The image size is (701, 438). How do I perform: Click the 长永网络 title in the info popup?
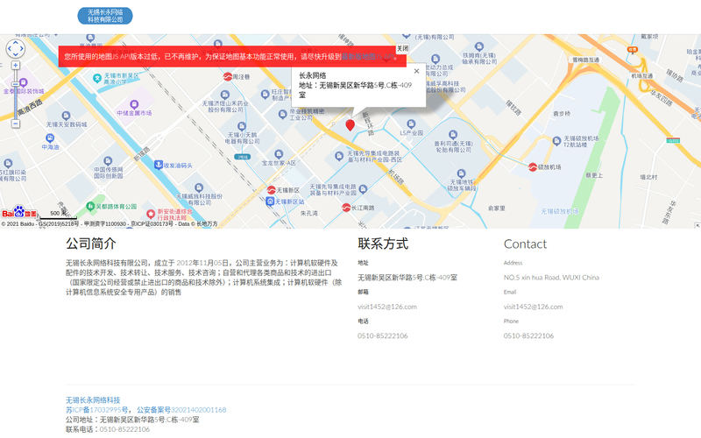313,75
